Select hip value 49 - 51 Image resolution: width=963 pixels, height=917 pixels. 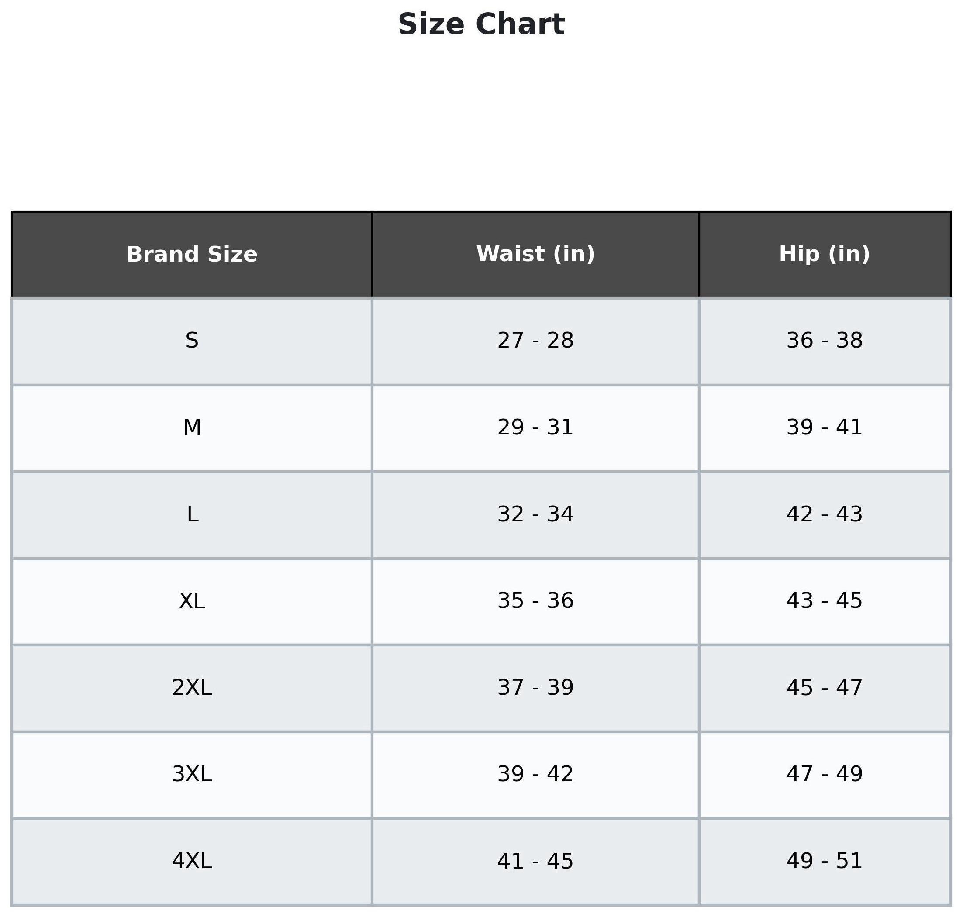[824, 861]
